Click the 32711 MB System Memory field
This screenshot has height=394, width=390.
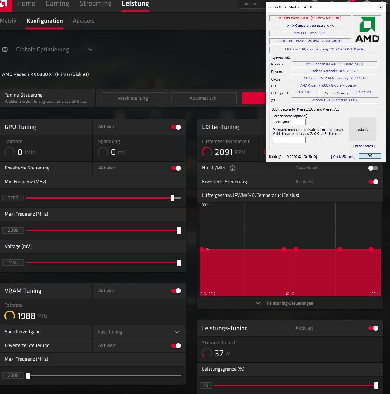pyautogui.click(x=364, y=92)
